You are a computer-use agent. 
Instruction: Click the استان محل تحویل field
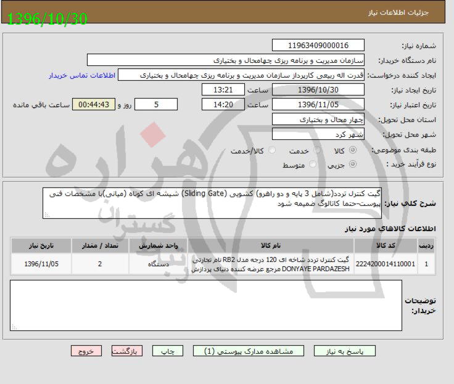click(x=318, y=120)
